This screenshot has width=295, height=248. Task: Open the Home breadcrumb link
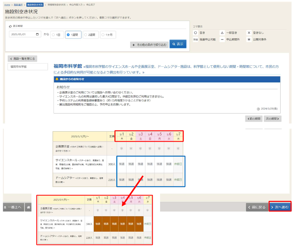(x=7, y=5)
